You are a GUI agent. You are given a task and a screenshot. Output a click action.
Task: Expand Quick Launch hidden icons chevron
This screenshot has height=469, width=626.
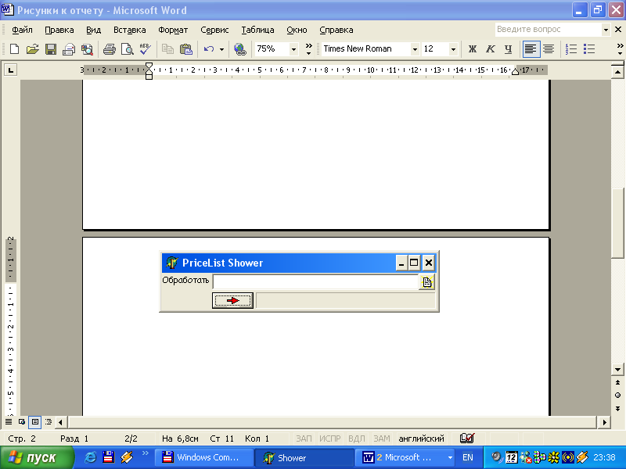tap(146, 453)
